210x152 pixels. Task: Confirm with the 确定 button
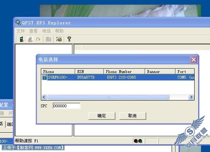(x=102, y=116)
